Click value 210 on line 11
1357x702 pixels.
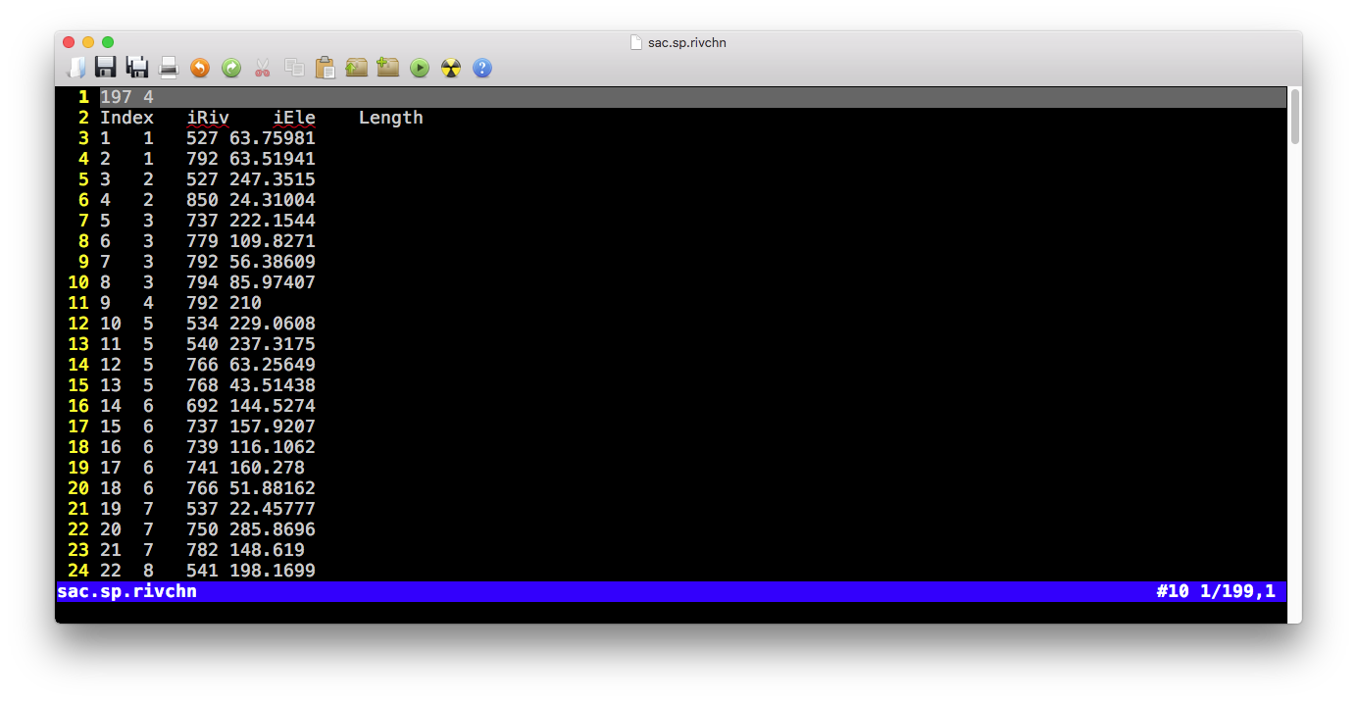[x=245, y=303]
